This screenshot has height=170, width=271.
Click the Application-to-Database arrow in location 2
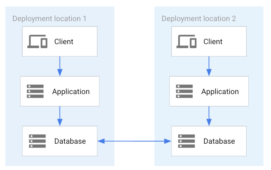[209, 116]
